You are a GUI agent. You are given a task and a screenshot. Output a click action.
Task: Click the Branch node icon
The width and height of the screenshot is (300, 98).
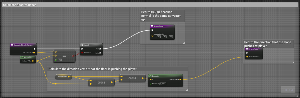tap(82, 45)
